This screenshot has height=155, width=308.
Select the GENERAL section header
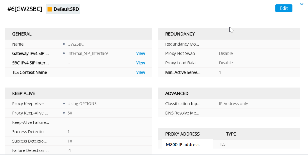click(22, 34)
